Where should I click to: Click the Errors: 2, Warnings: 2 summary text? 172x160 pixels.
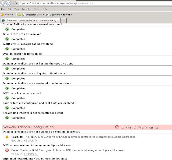140,127
